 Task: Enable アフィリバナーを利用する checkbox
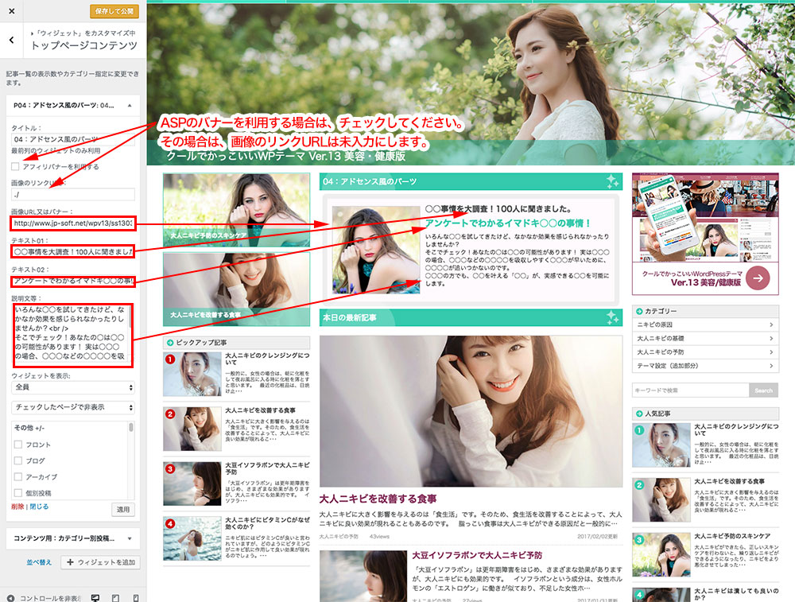pyautogui.click(x=15, y=166)
